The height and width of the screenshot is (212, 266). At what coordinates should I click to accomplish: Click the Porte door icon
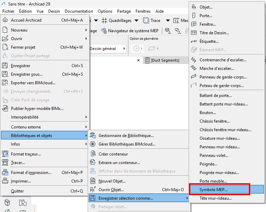(193, 15)
